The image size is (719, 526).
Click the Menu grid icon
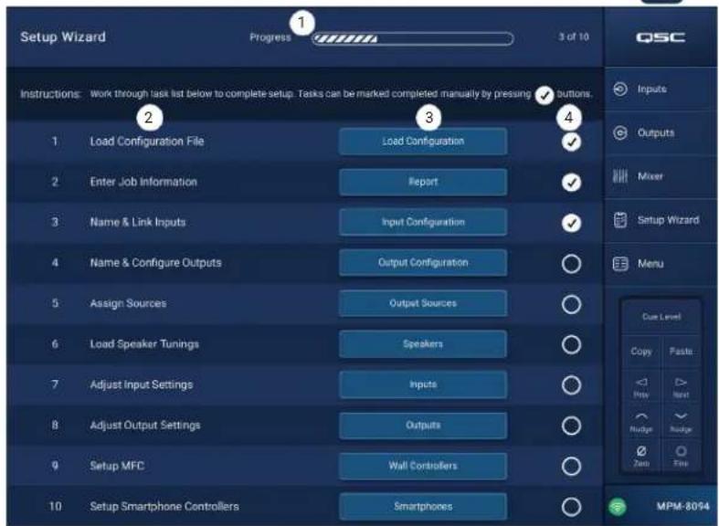tap(620, 264)
